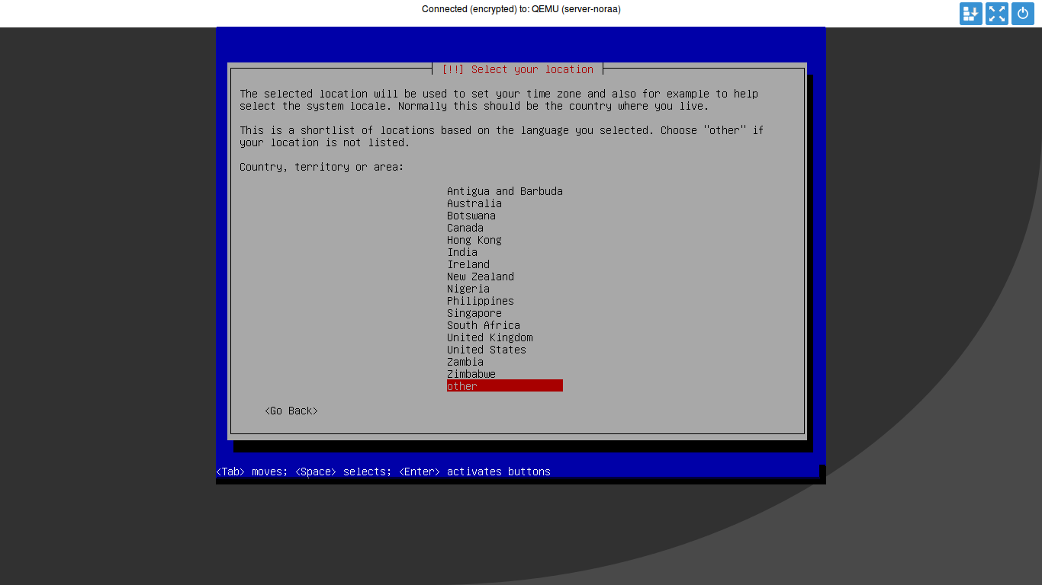Select Australia from the country list
Image resolution: width=1042 pixels, height=585 pixels.
474,203
